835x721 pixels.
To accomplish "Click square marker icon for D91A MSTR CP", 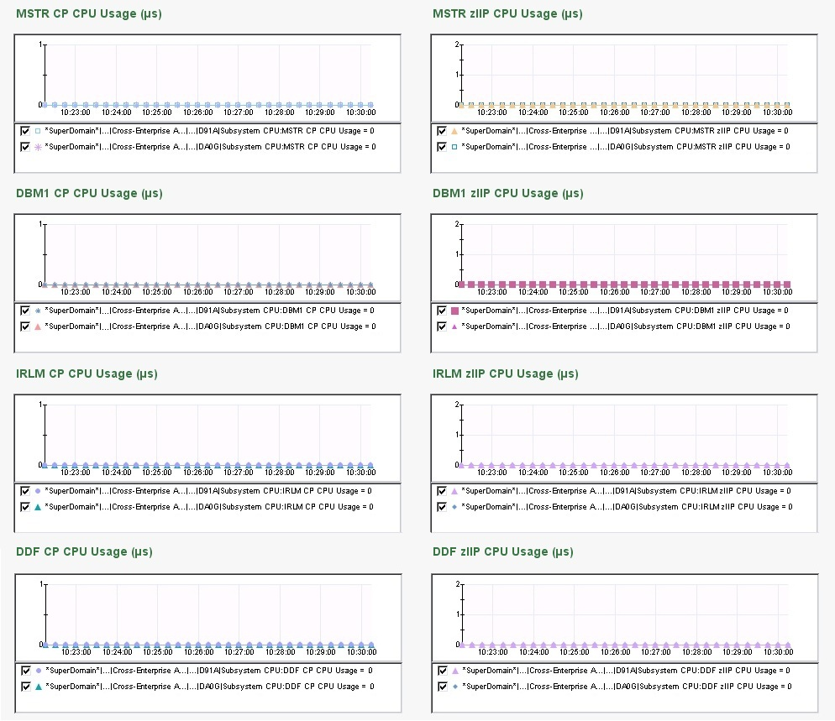I will (x=38, y=131).
